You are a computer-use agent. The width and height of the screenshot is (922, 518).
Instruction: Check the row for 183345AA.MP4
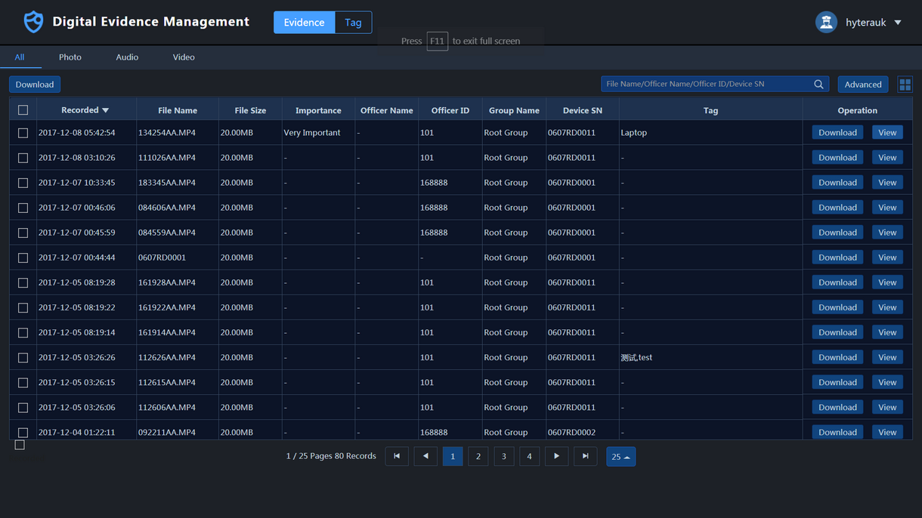(x=23, y=183)
